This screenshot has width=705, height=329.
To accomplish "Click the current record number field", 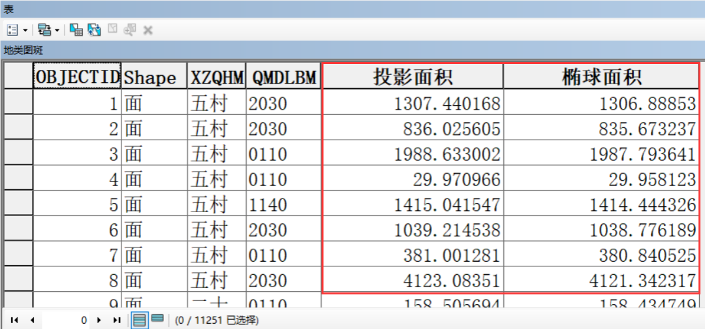I will click(65, 320).
